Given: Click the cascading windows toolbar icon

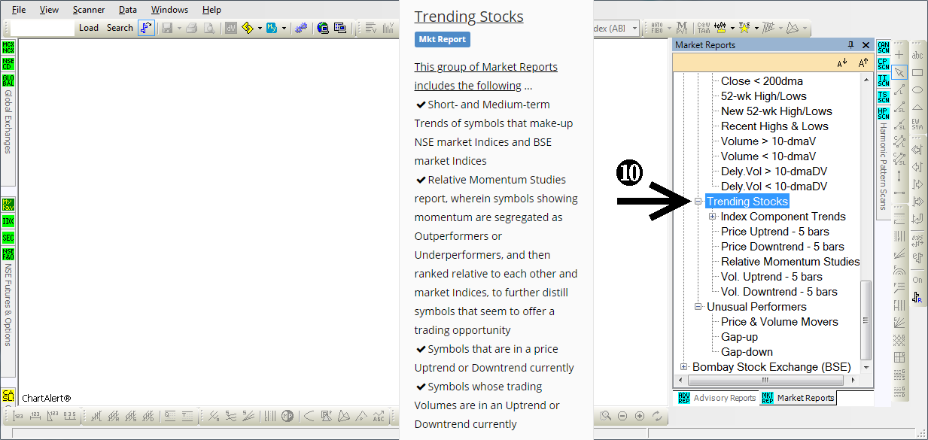Looking at the screenshot, I should [340, 28].
